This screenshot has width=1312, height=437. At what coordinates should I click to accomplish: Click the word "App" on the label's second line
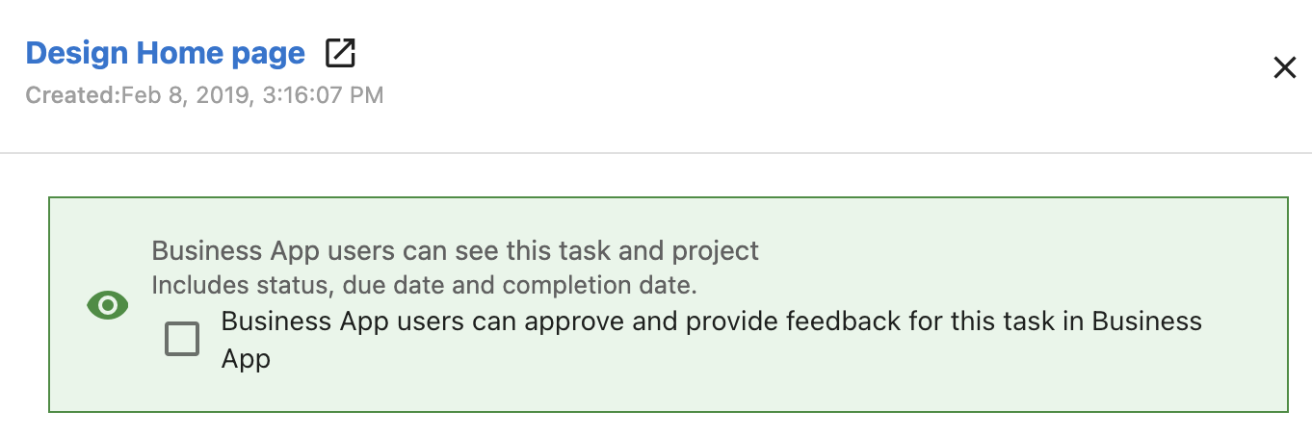coord(246,360)
